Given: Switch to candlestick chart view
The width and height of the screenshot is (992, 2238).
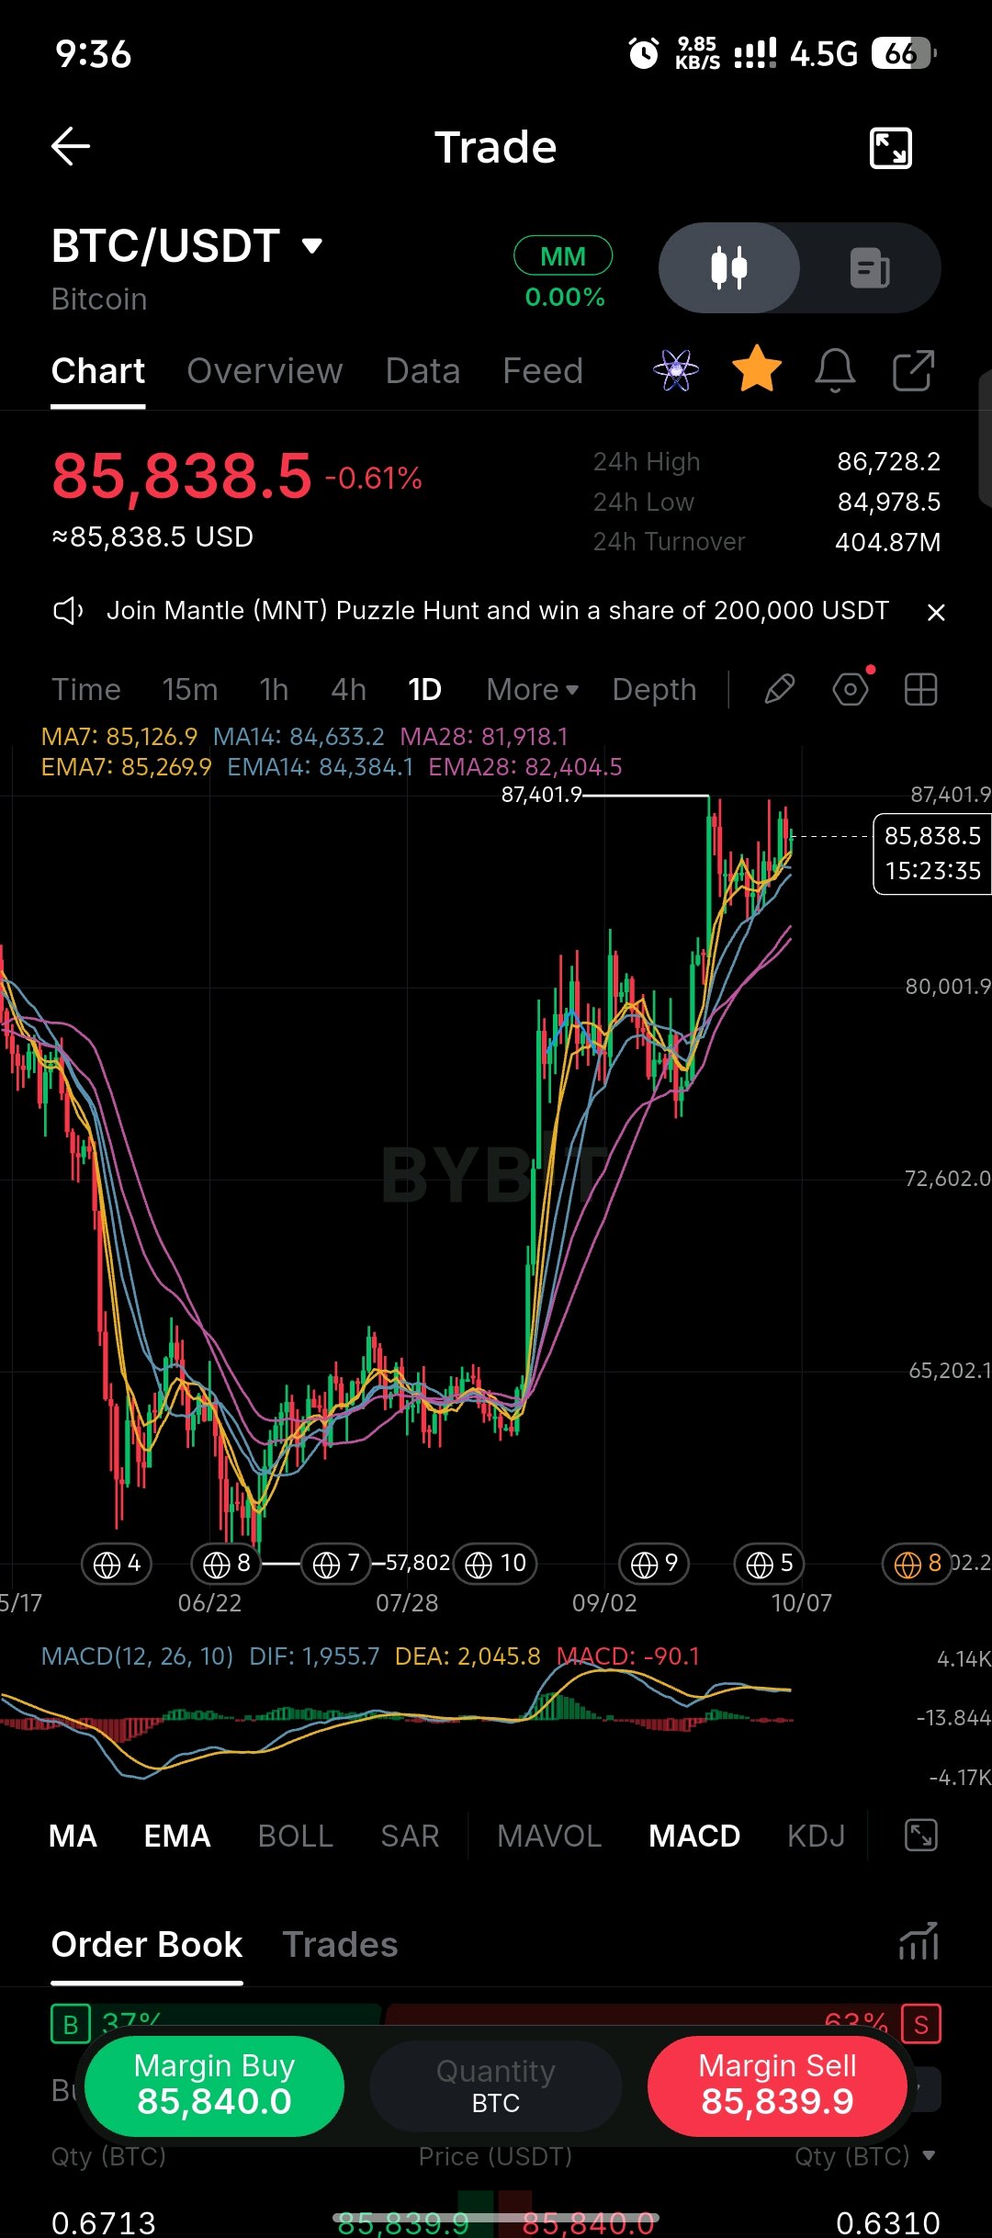Looking at the screenshot, I should pos(729,268).
